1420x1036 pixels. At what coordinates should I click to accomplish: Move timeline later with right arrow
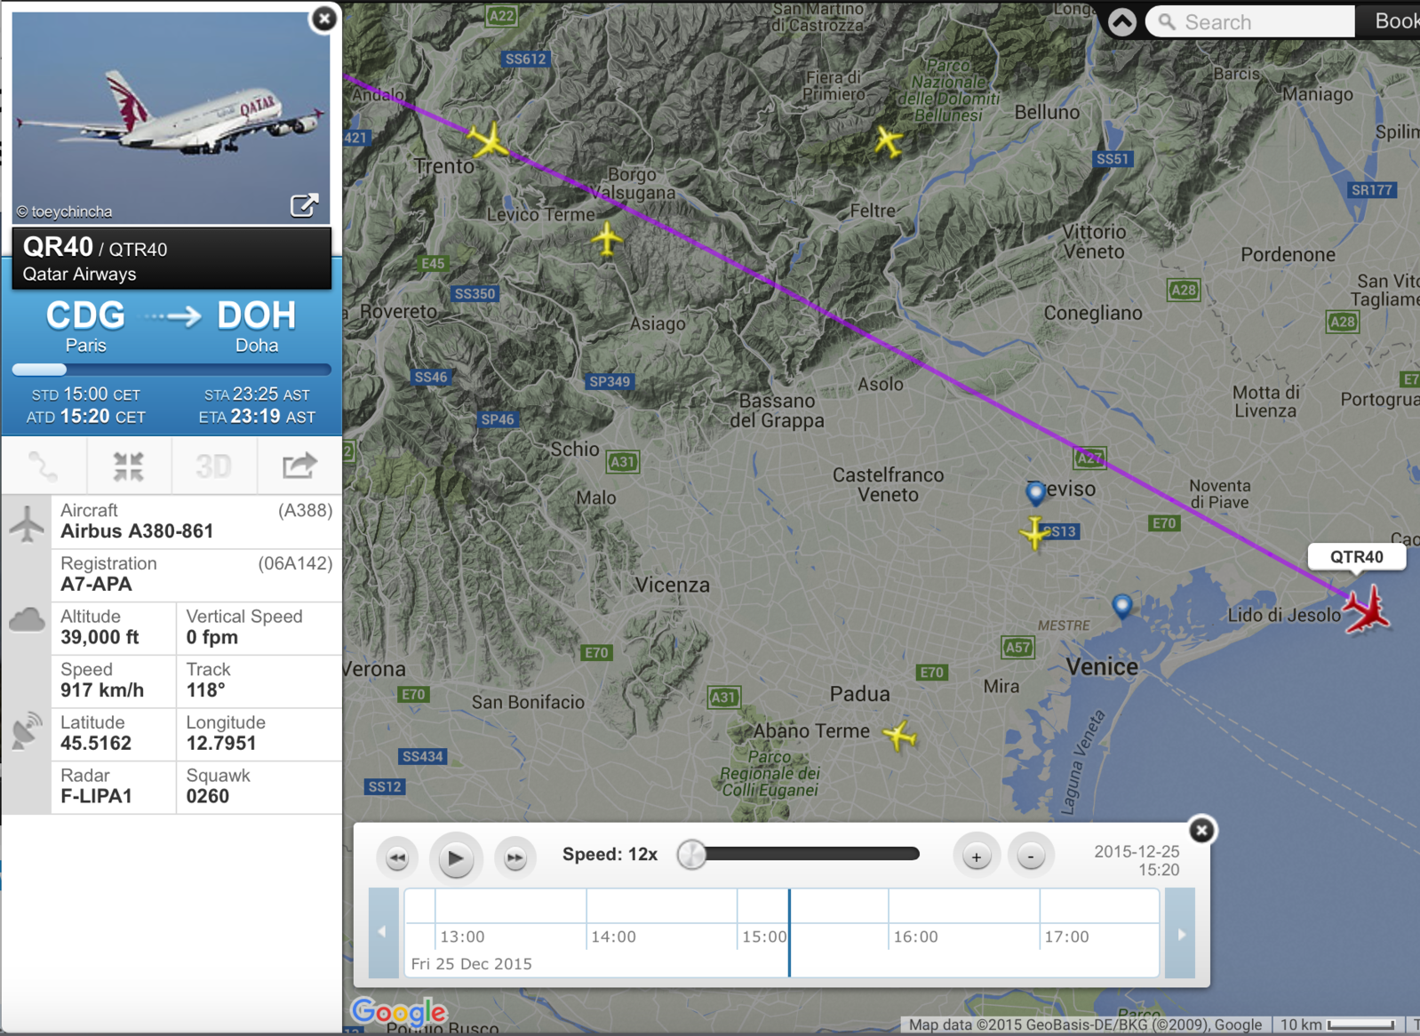pos(1181,934)
